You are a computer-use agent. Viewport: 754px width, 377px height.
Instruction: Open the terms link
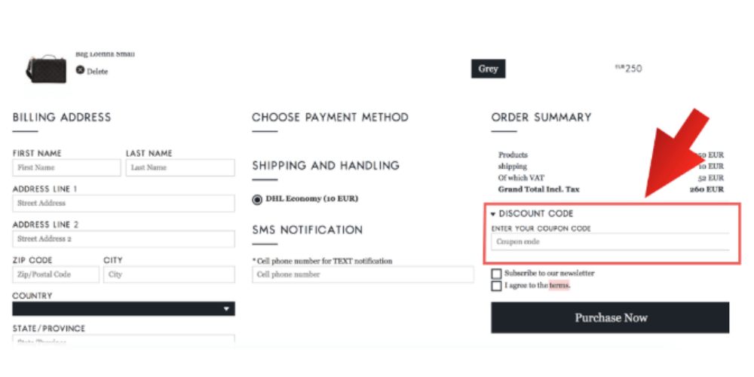[559, 286]
